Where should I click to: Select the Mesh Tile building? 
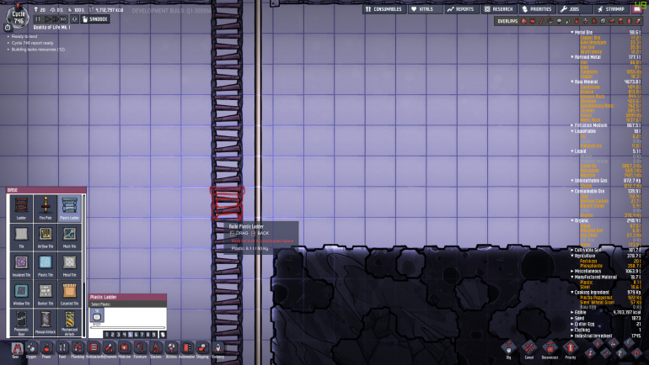[69, 237]
